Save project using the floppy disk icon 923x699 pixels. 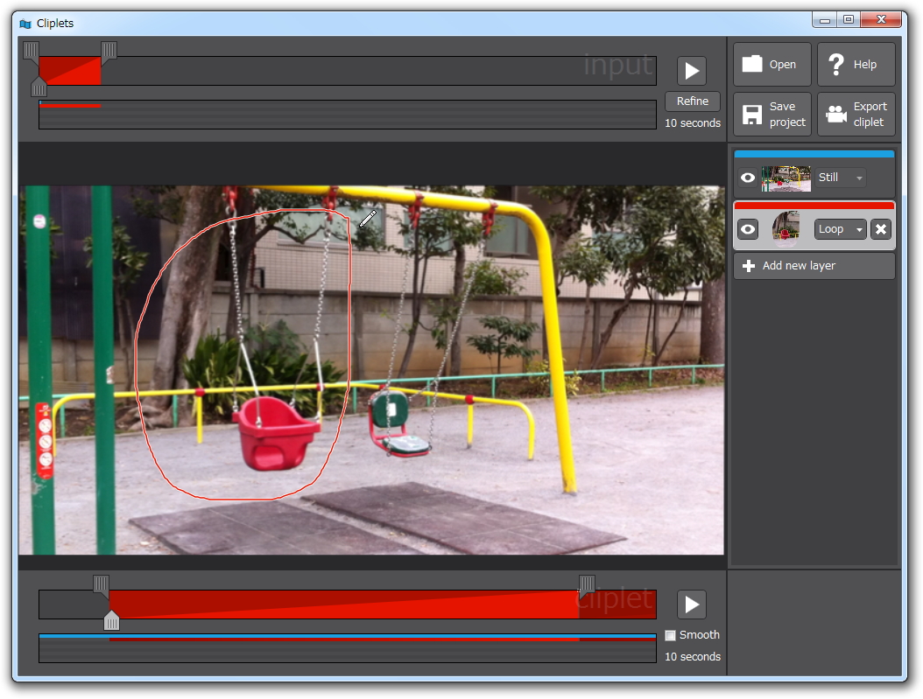(x=772, y=115)
